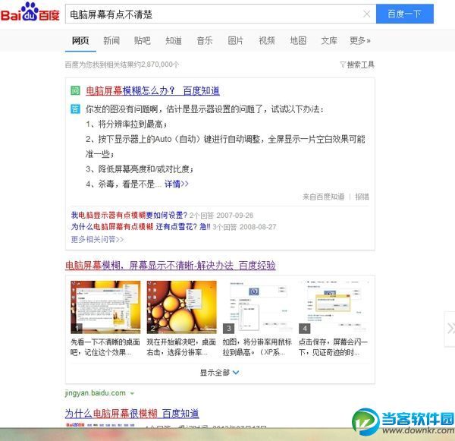Click the 报错 report link
The width and height of the screenshot is (455, 441).
[x=362, y=197]
